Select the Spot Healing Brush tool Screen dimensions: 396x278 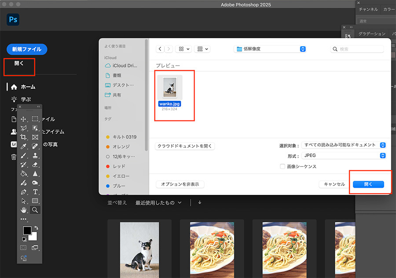pos(35,146)
